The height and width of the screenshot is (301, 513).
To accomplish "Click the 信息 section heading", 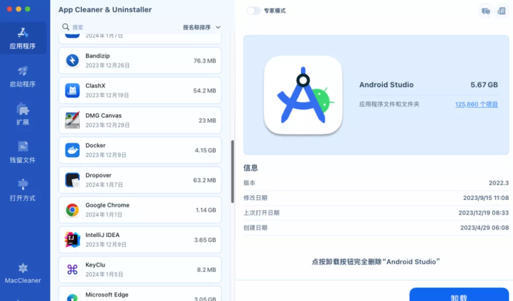I will pos(251,168).
